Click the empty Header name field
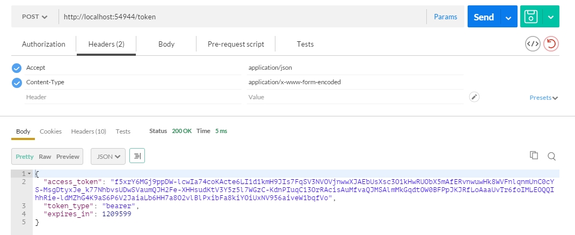This screenshot has width=575, height=235. (133, 97)
